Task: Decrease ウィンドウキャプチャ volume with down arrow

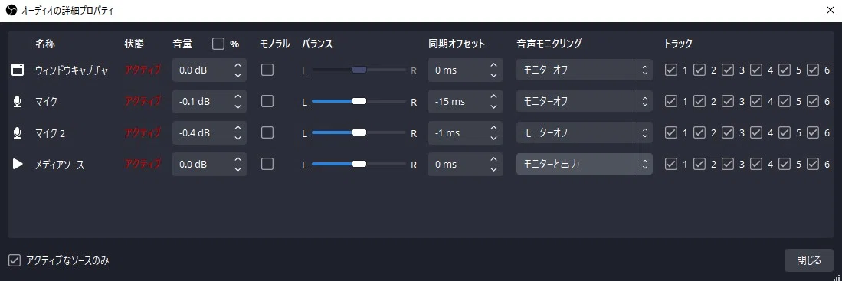Action: 238,75
